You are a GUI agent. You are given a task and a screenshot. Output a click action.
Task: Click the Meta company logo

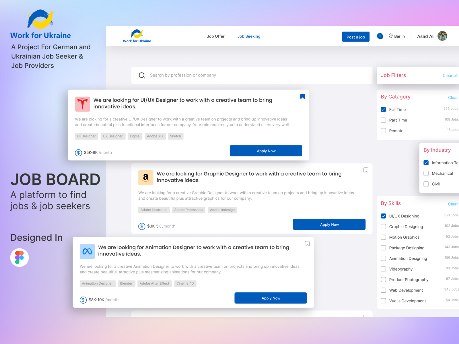tap(87, 251)
